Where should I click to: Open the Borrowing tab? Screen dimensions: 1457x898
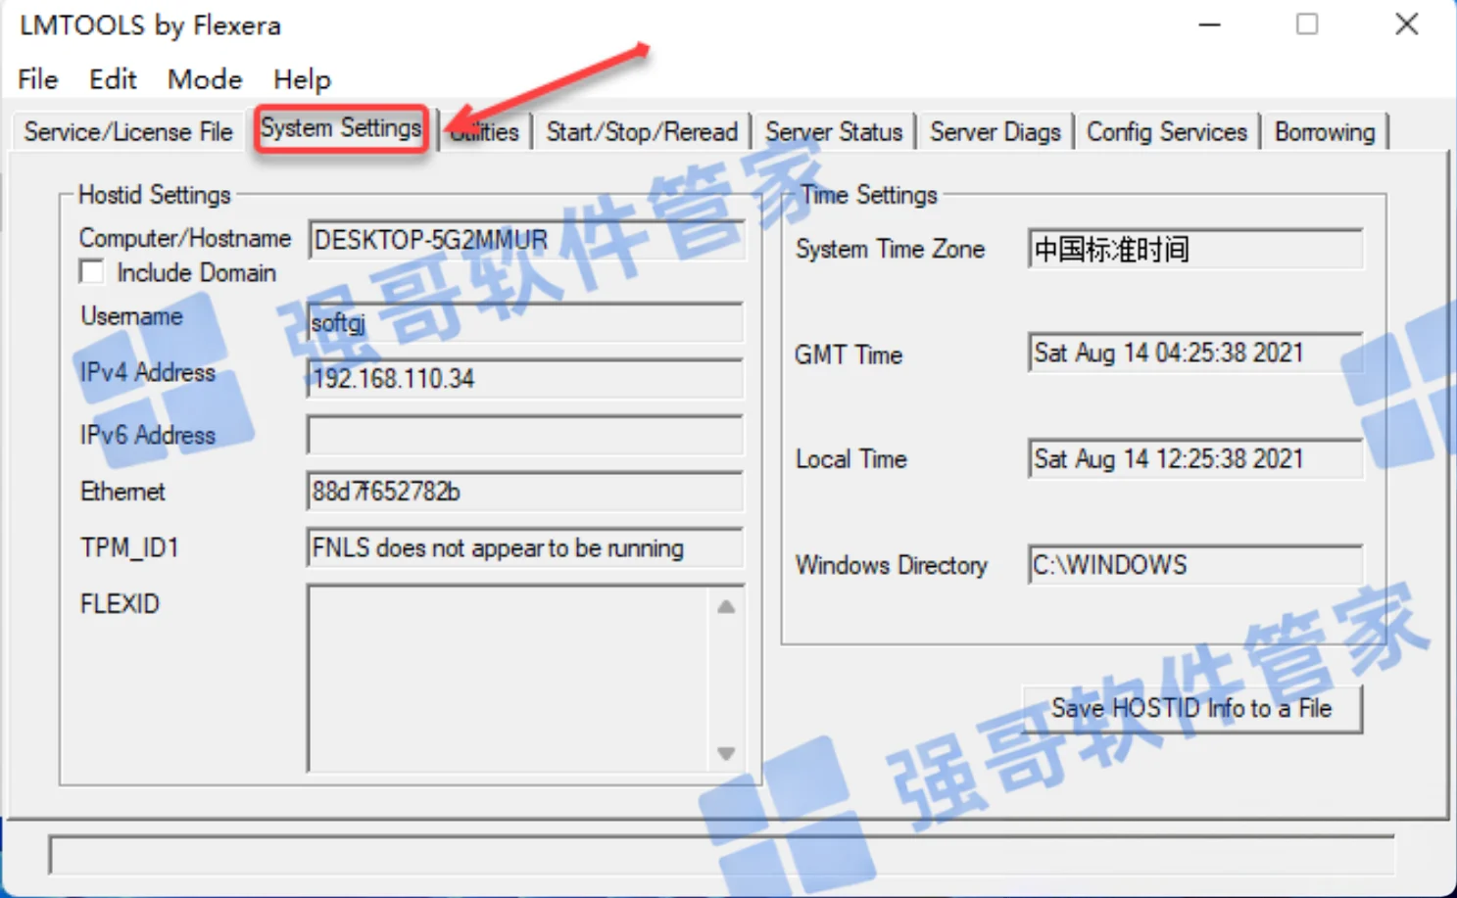[x=1325, y=131]
